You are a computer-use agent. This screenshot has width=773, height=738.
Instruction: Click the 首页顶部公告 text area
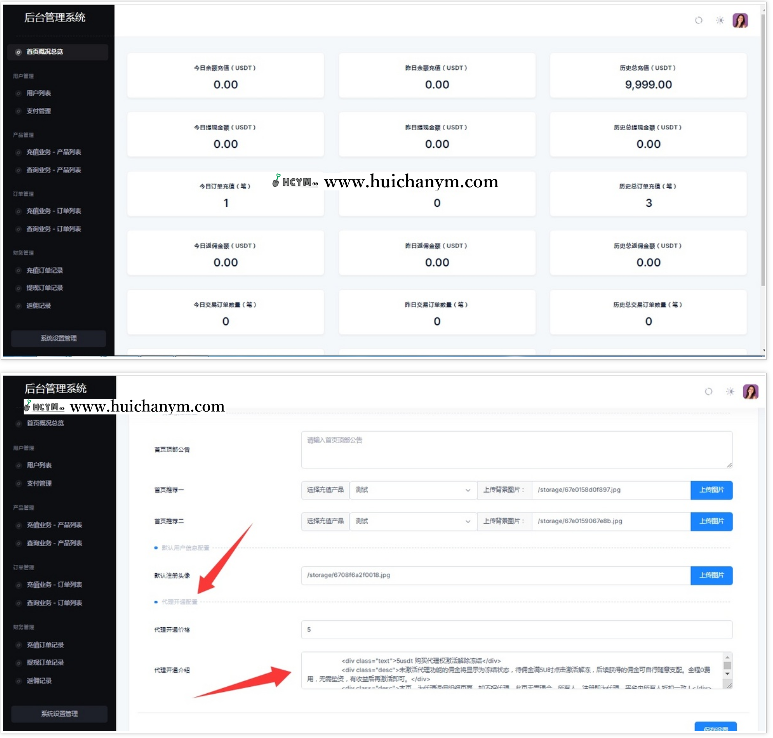pyautogui.click(x=516, y=450)
